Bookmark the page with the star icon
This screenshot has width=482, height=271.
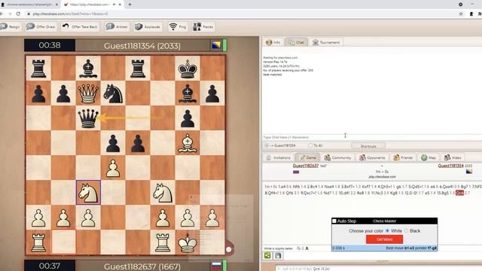coord(461,14)
